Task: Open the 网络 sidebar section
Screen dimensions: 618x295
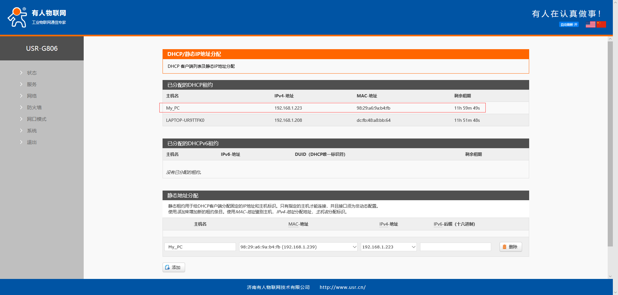Action: (x=32, y=96)
